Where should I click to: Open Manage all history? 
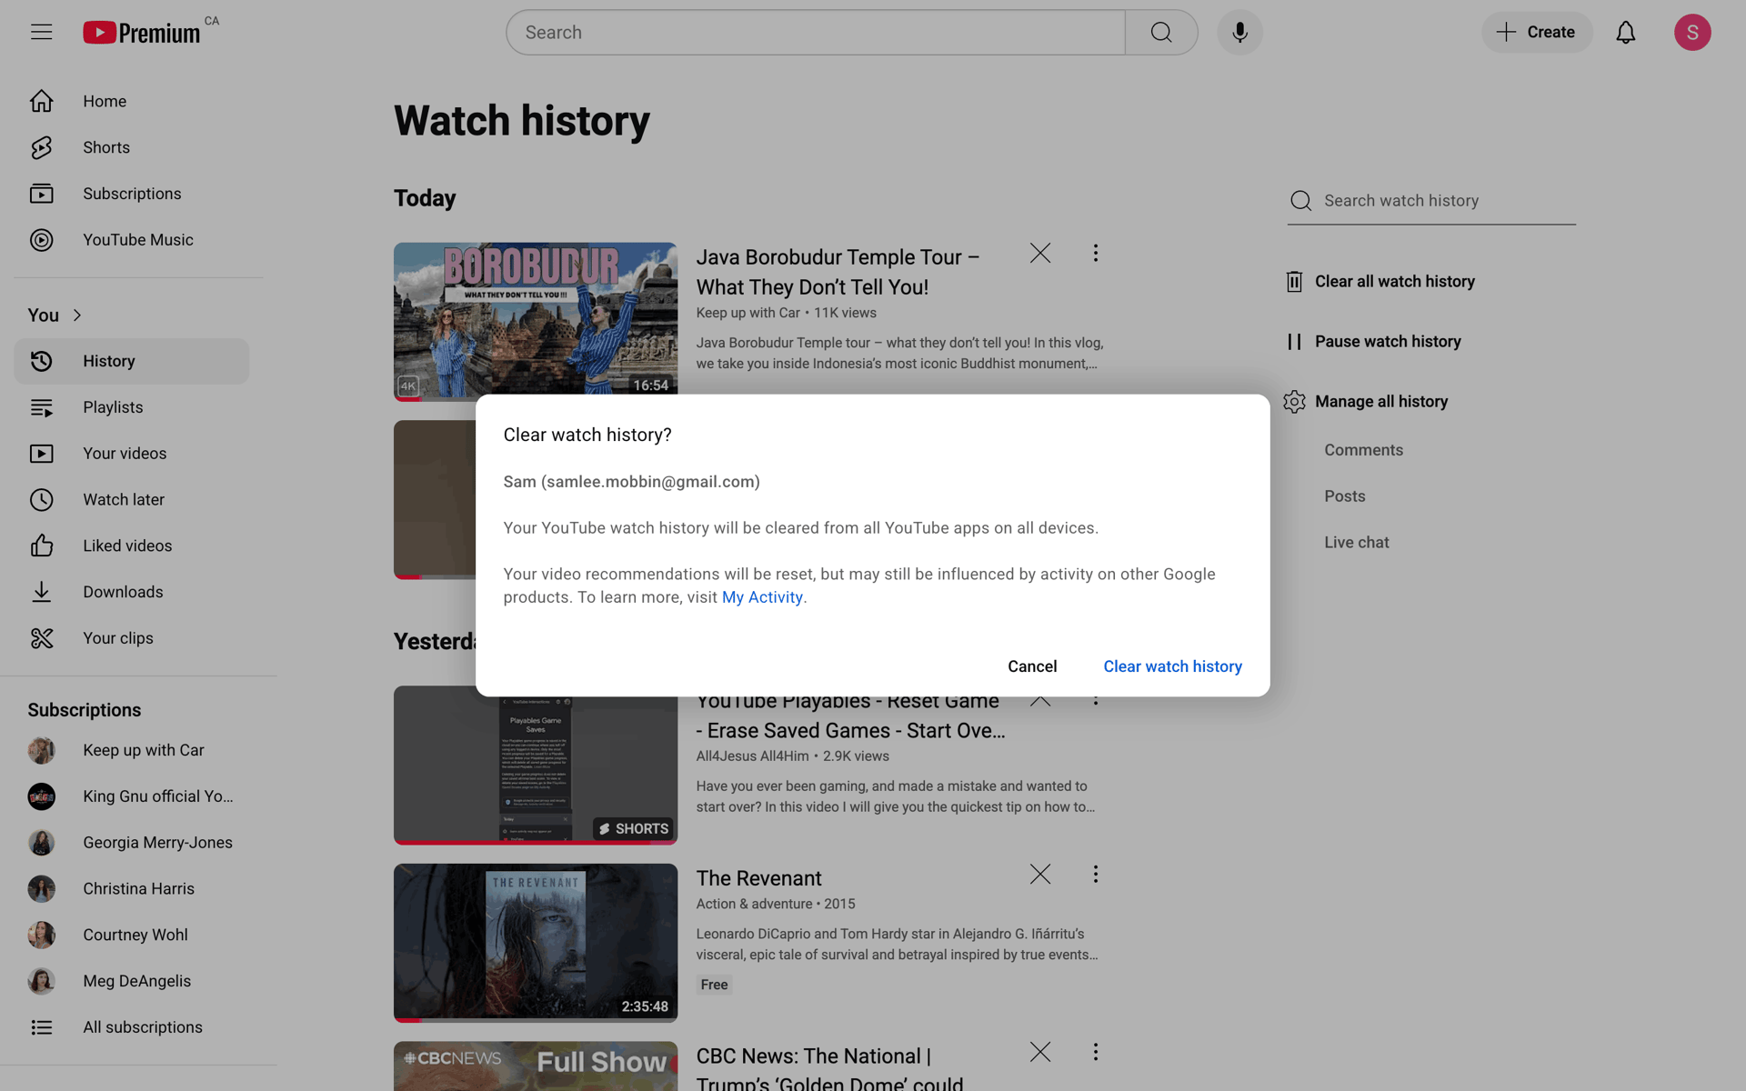tap(1367, 402)
